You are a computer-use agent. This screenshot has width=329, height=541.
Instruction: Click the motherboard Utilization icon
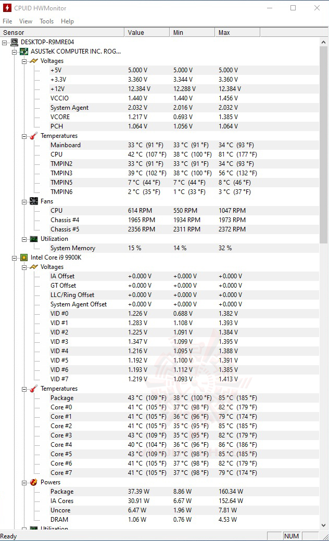tap(34, 239)
